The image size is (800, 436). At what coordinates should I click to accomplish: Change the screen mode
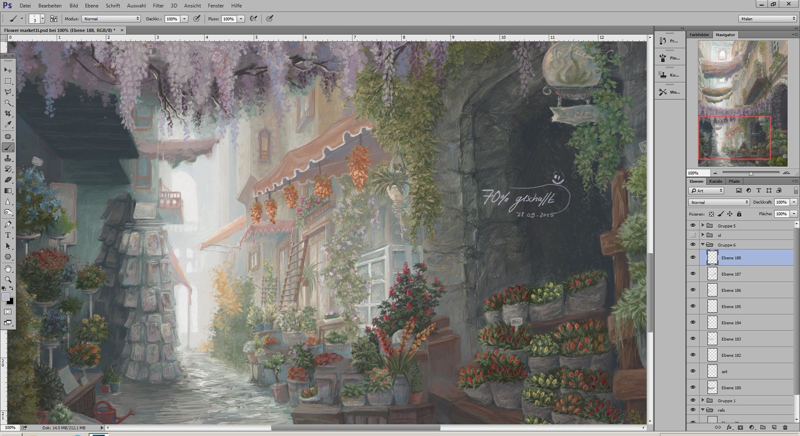point(8,323)
